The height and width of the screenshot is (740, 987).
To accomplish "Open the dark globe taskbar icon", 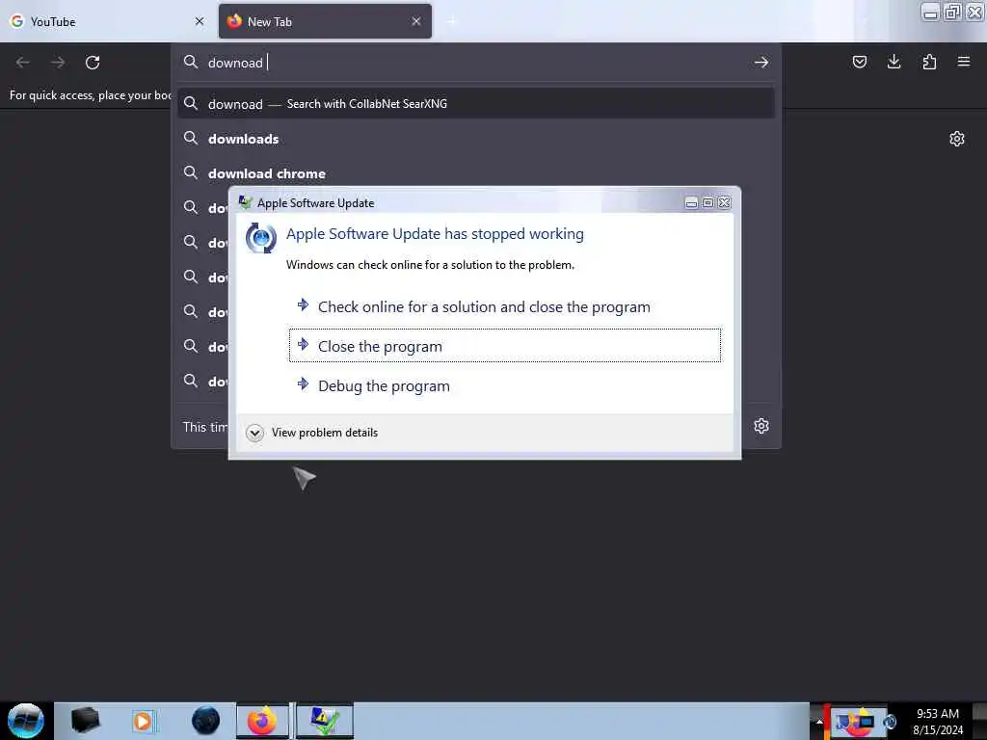I will coord(205,721).
